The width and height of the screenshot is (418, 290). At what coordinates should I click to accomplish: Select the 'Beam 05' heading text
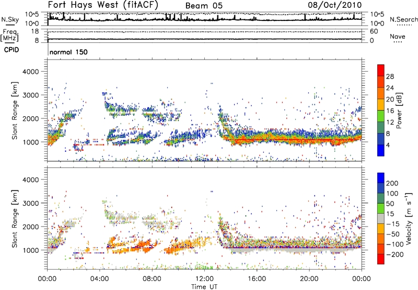(204, 6)
